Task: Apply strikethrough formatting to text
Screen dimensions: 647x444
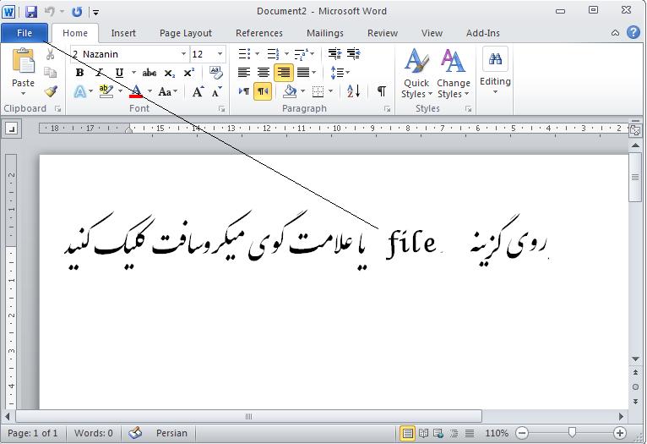Action: [x=150, y=73]
